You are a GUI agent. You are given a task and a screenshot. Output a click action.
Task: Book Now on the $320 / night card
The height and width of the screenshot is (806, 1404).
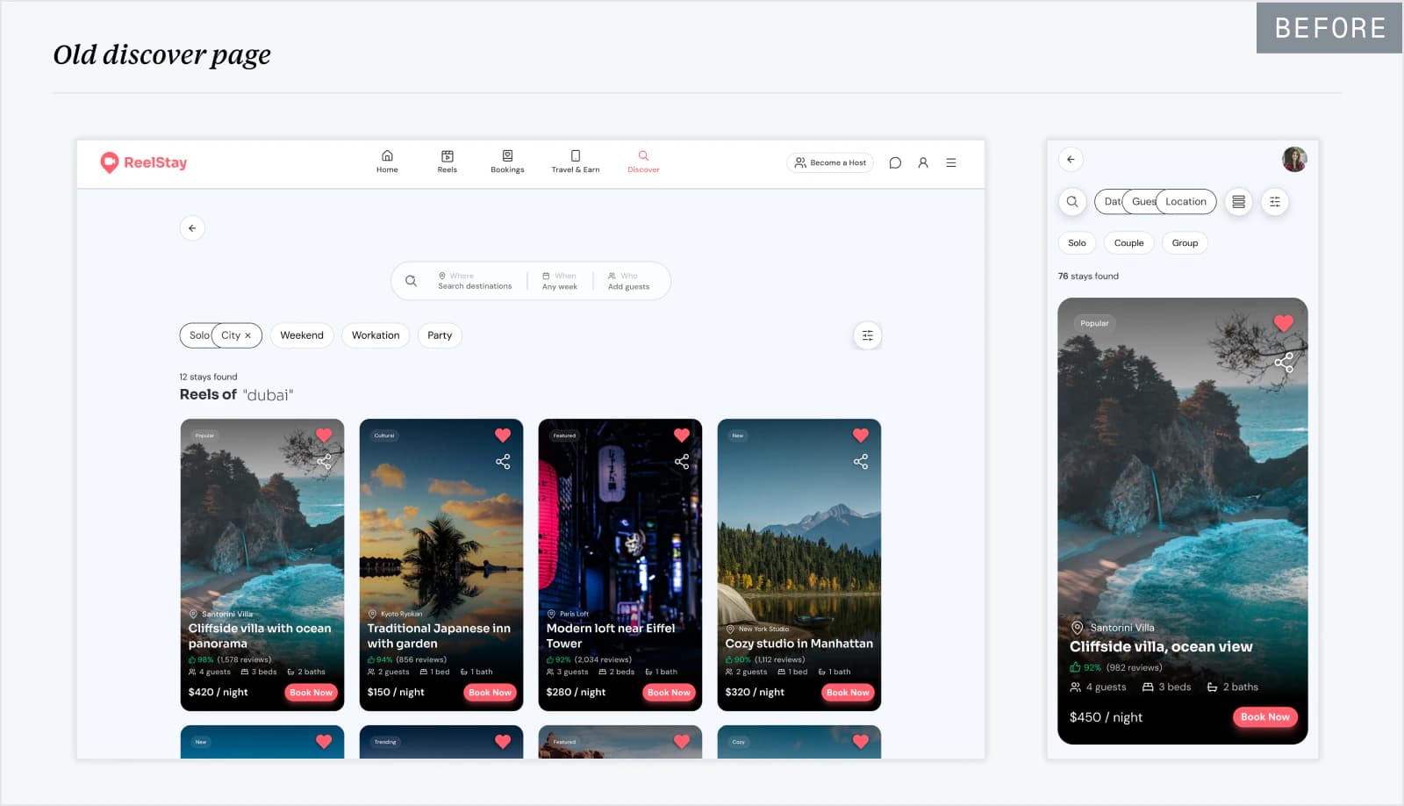[x=848, y=693]
